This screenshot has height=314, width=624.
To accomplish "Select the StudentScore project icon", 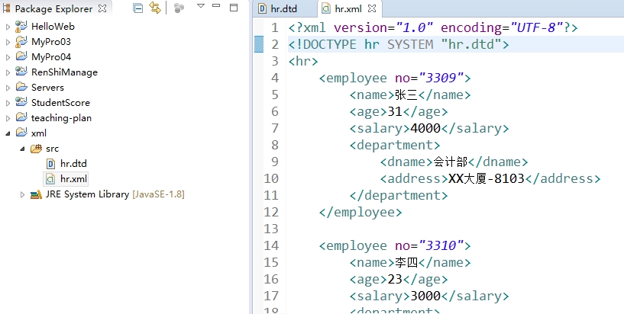I will (x=21, y=102).
